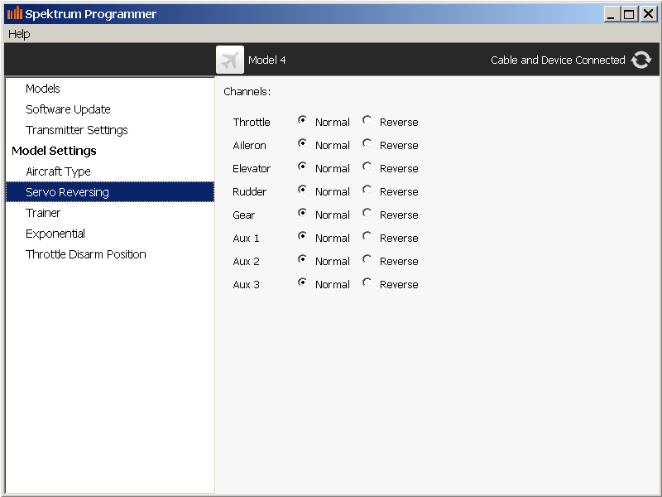The width and height of the screenshot is (662, 497).
Task: Select Normal for Aux 1 channel
Action: tap(302, 236)
